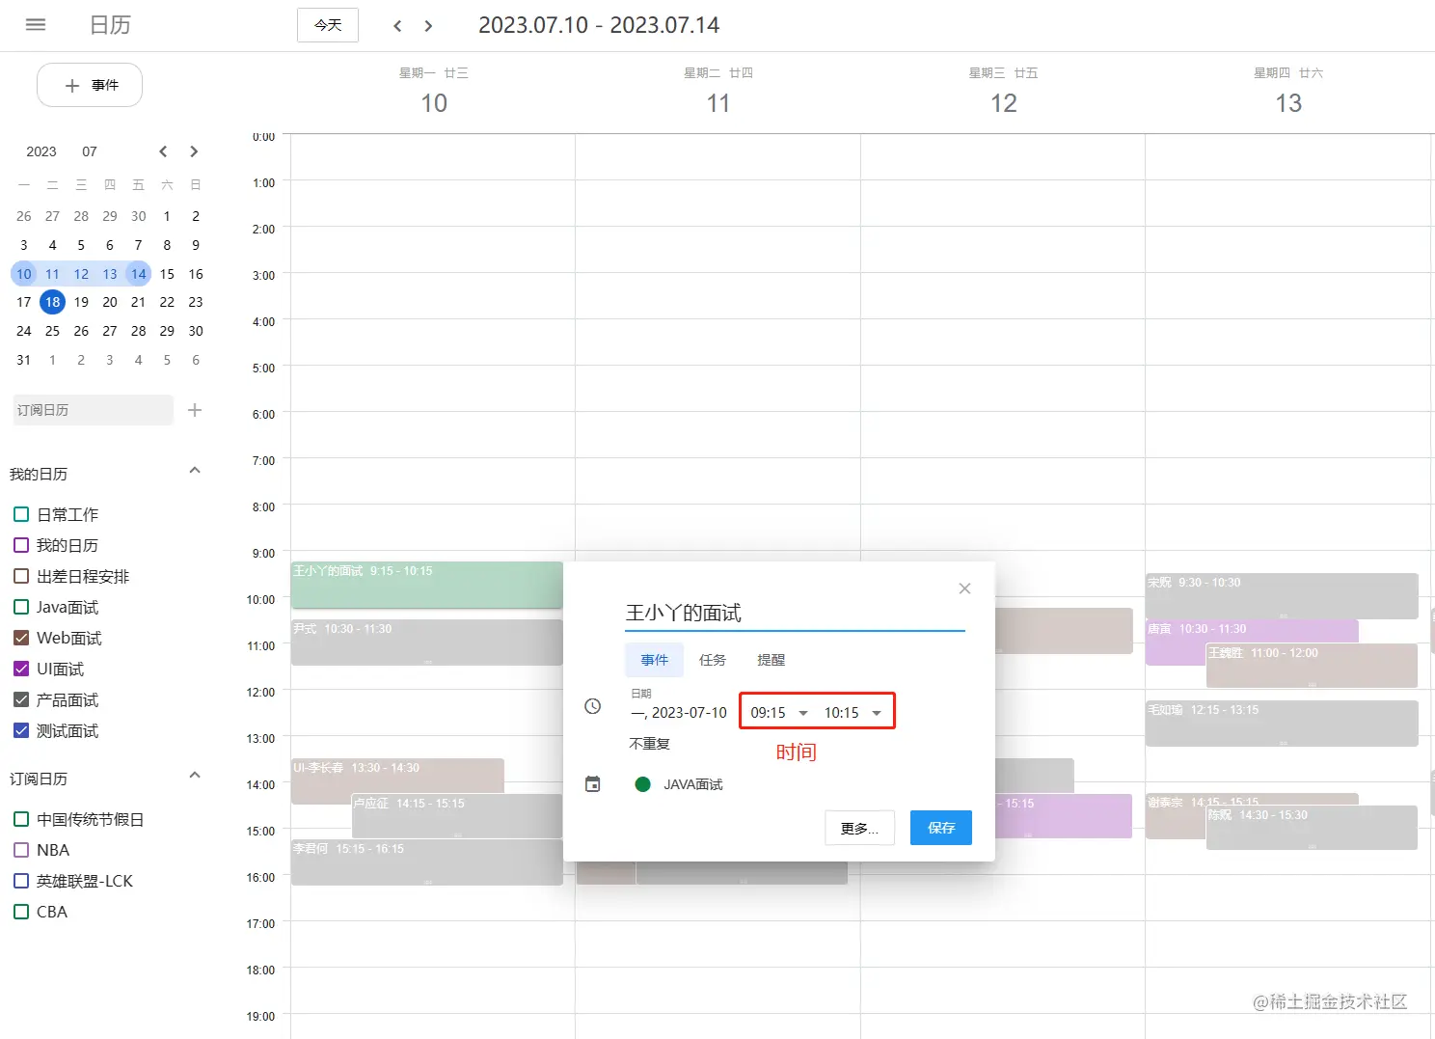The image size is (1435, 1039).
Task: Enable the CBA subscribed calendar
Action: tap(21, 912)
